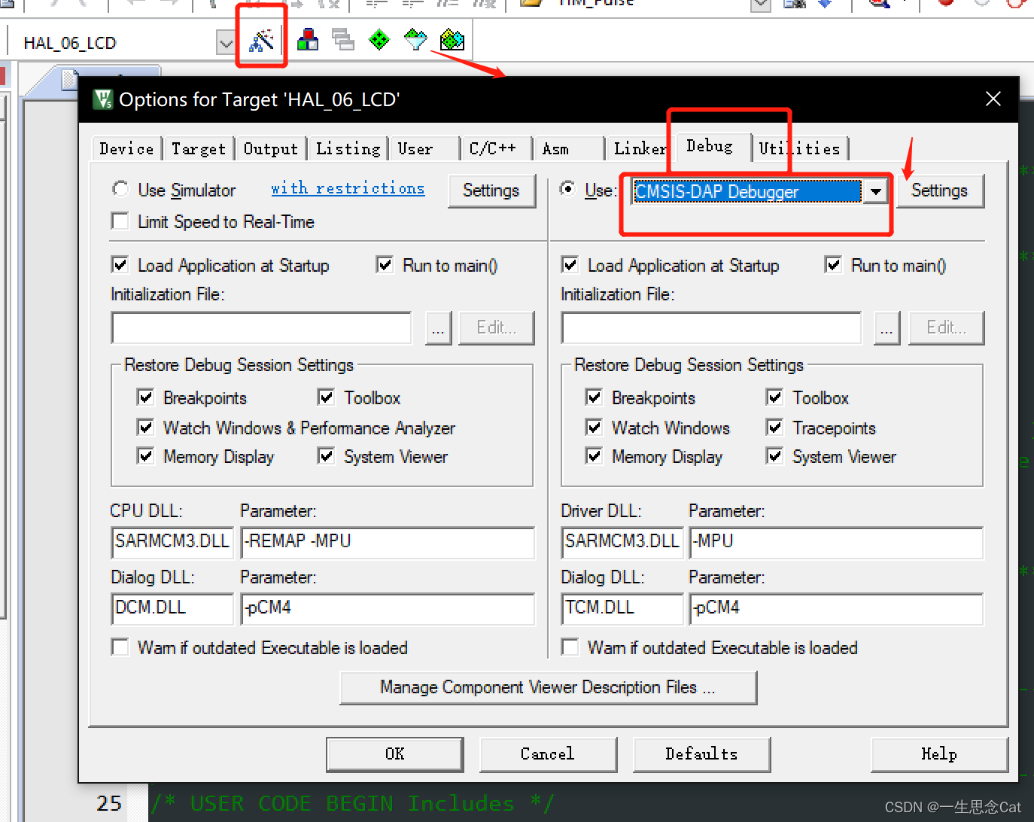Uncheck Watch Windows in debugger section
This screenshot has width=1034, height=822.
(x=594, y=428)
